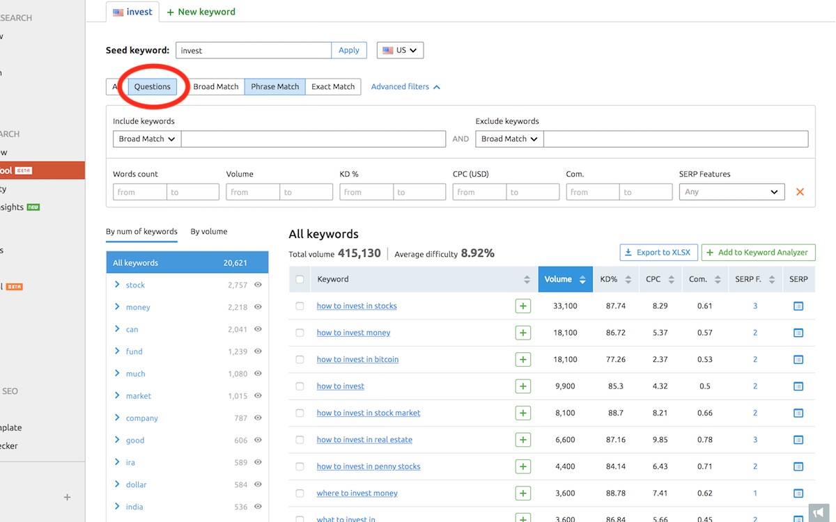This screenshot has width=836, height=522.
Task: Focus the seed keyword input field
Action: point(254,50)
